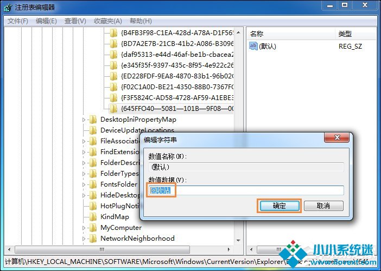Select the {daf95313-e44d-46af folder icon
This screenshot has width=381, height=271.
(x=113, y=55)
